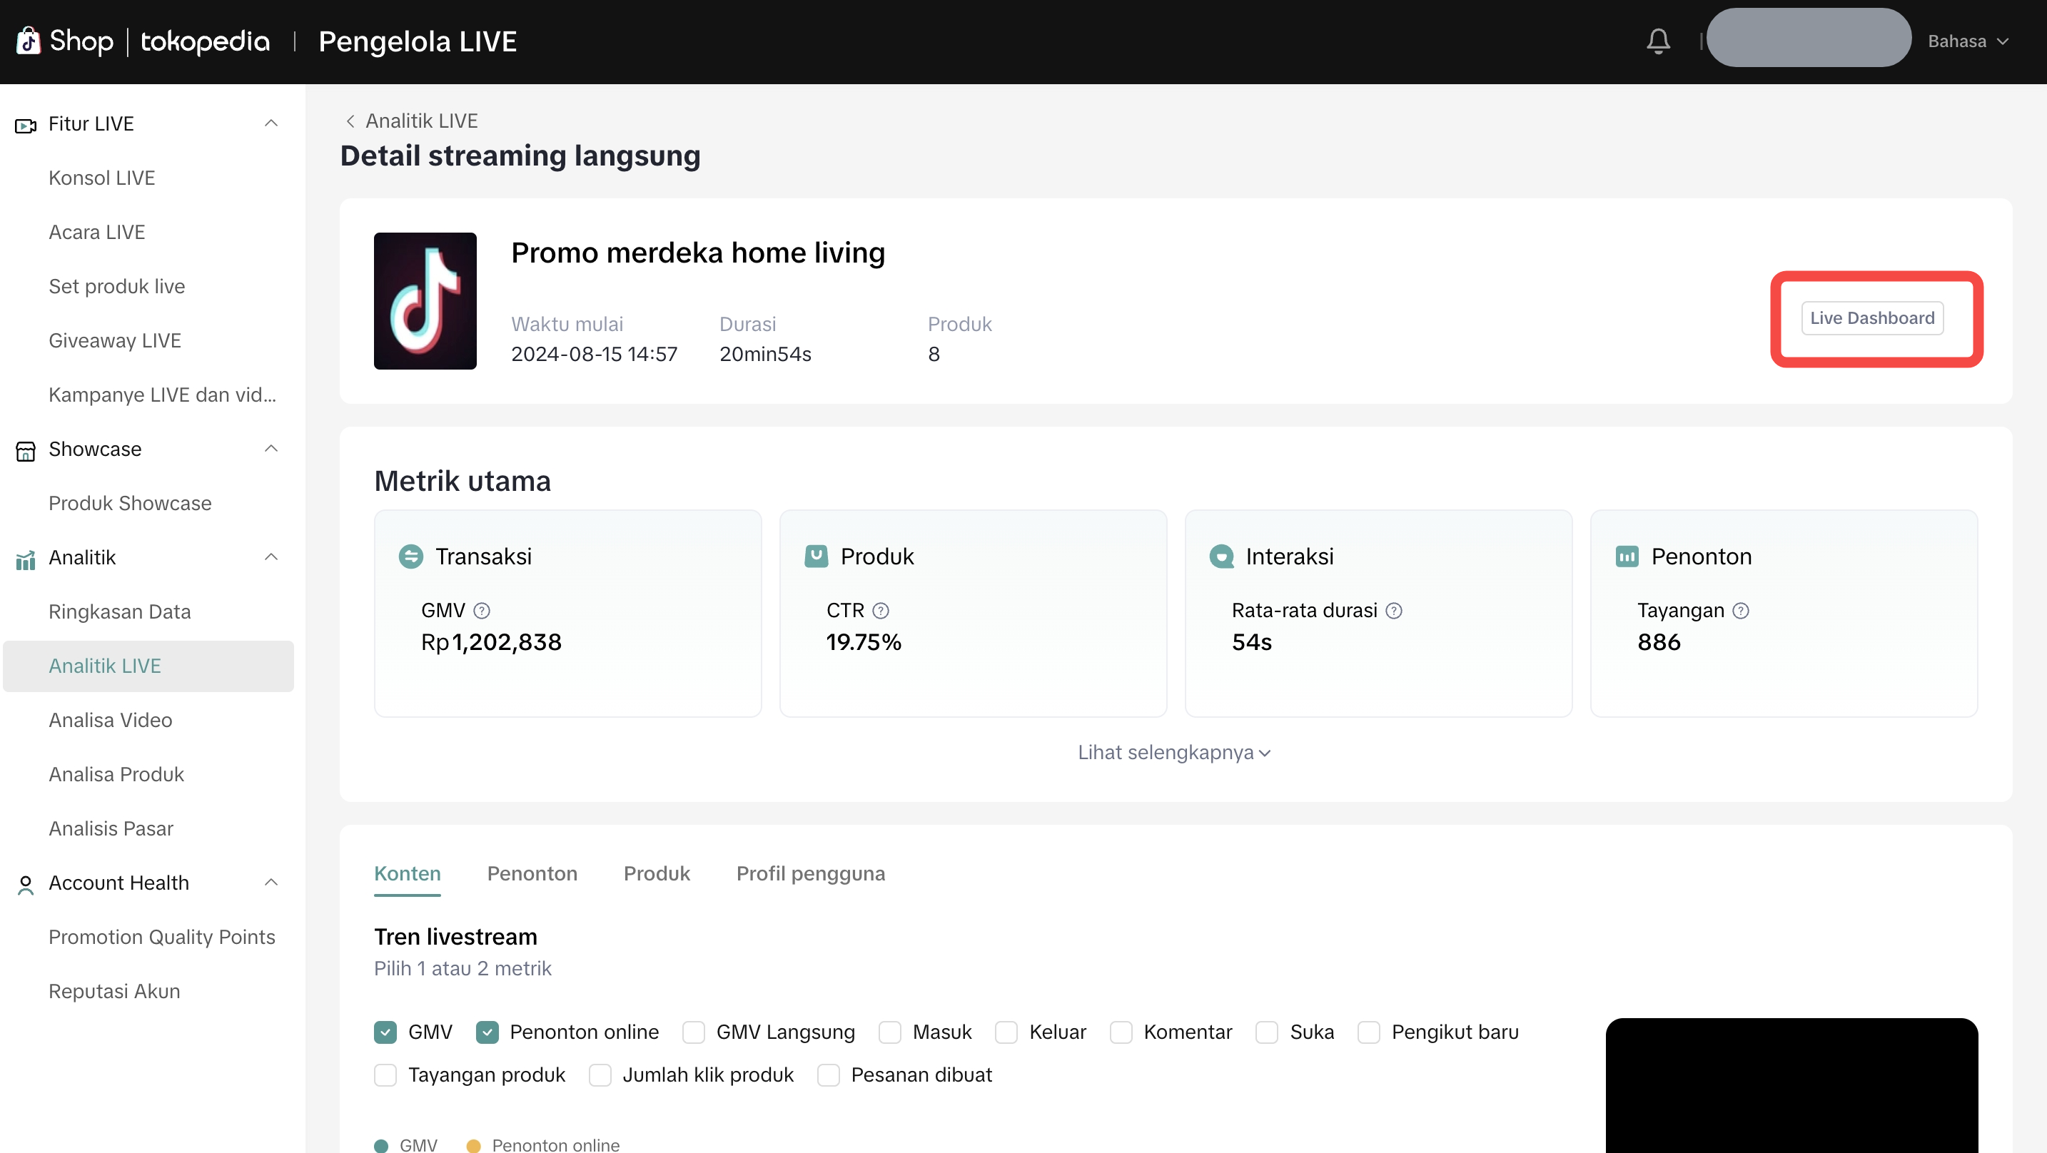This screenshot has width=2047, height=1153.
Task: Click the orange Penonton online legend dot
Action: click(474, 1145)
